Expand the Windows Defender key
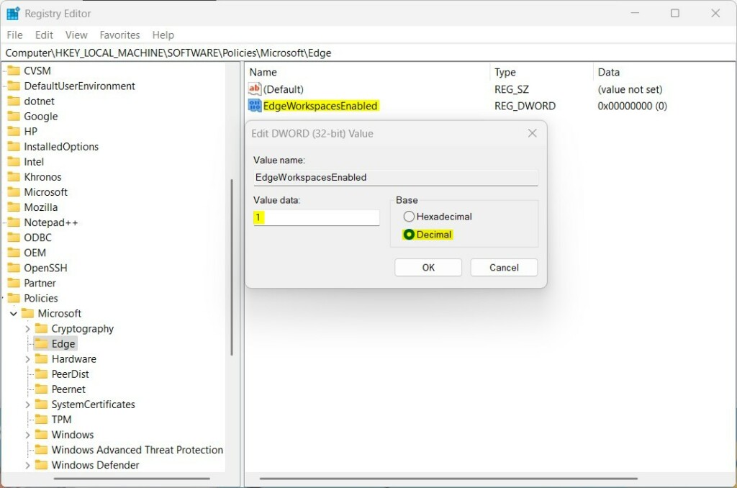The width and height of the screenshot is (737, 488). (27, 466)
